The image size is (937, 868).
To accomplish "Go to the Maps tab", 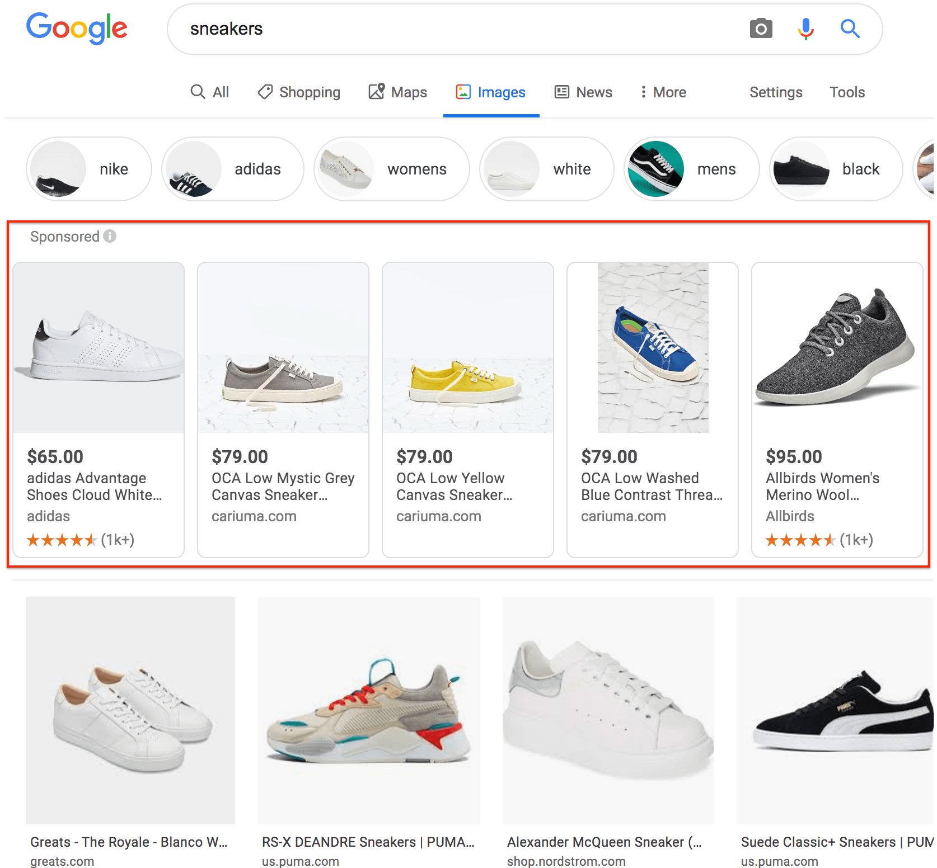I will [x=398, y=92].
